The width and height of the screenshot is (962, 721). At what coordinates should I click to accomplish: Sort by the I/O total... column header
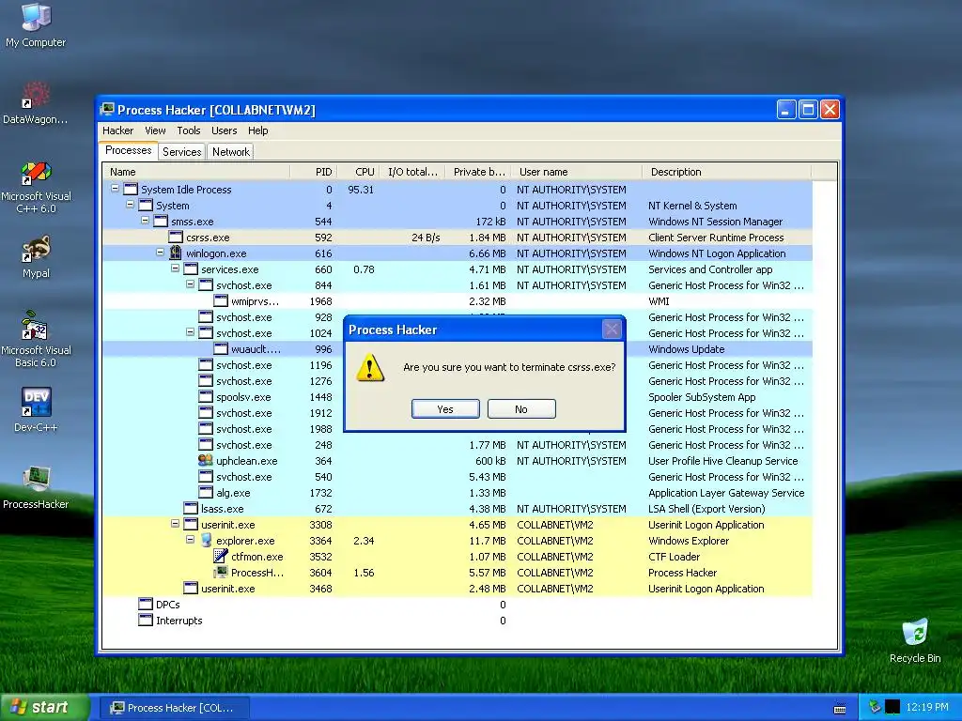pos(412,172)
